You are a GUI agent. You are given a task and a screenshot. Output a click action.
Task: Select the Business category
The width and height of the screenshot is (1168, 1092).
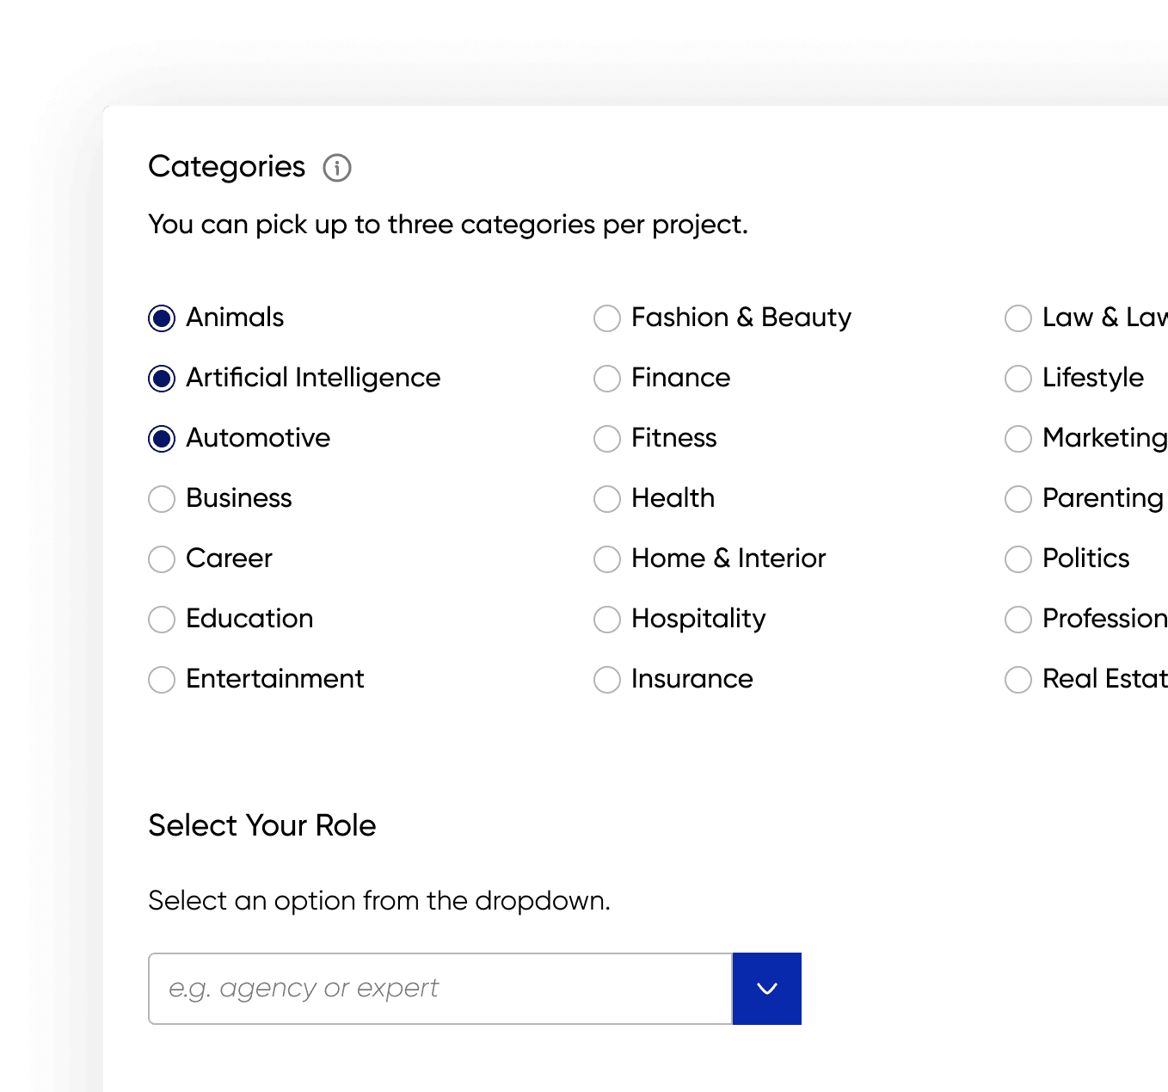click(x=162, y=499)
